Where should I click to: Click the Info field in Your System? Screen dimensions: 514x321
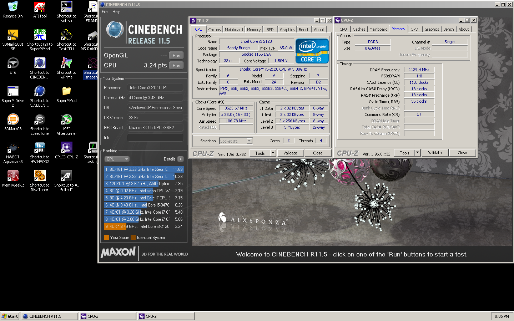tap(155, 138)
